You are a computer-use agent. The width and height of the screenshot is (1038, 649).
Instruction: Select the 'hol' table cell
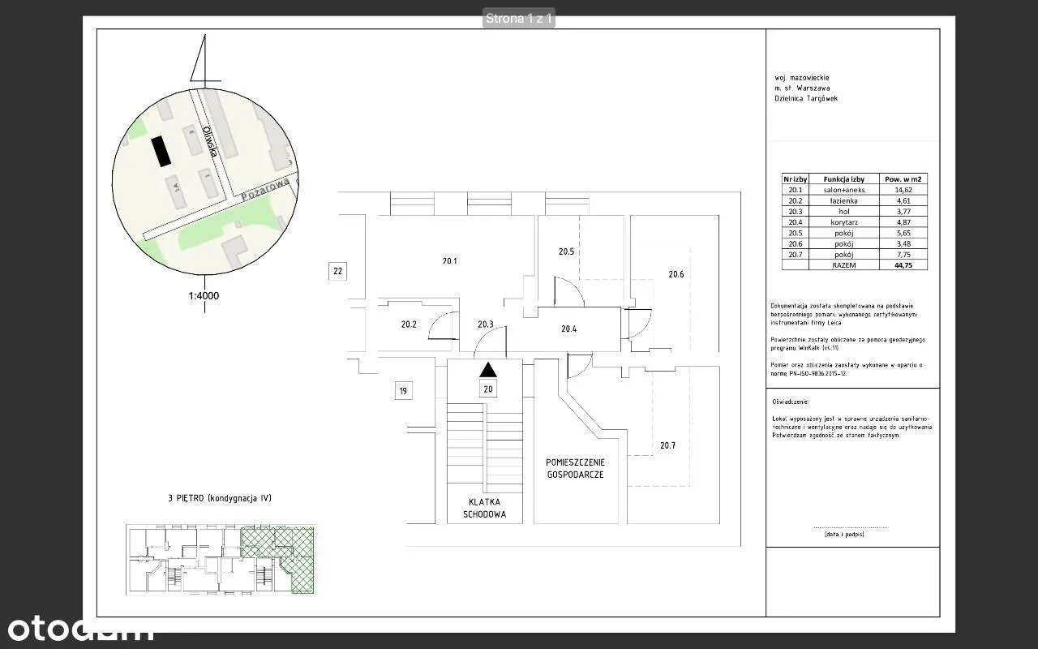pos(844,211)
